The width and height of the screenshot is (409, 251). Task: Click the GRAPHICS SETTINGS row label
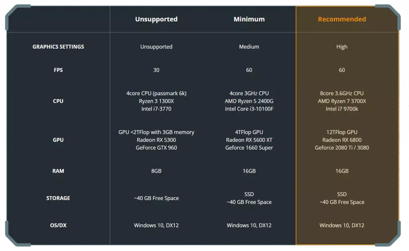(58, 47)
